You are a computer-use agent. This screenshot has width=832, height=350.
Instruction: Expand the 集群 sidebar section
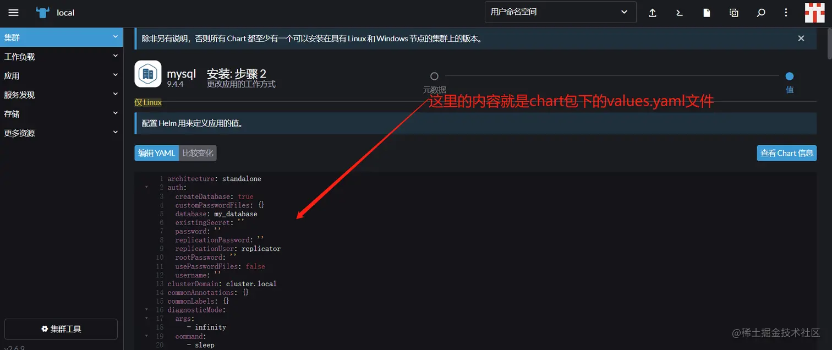coord(62,37)
